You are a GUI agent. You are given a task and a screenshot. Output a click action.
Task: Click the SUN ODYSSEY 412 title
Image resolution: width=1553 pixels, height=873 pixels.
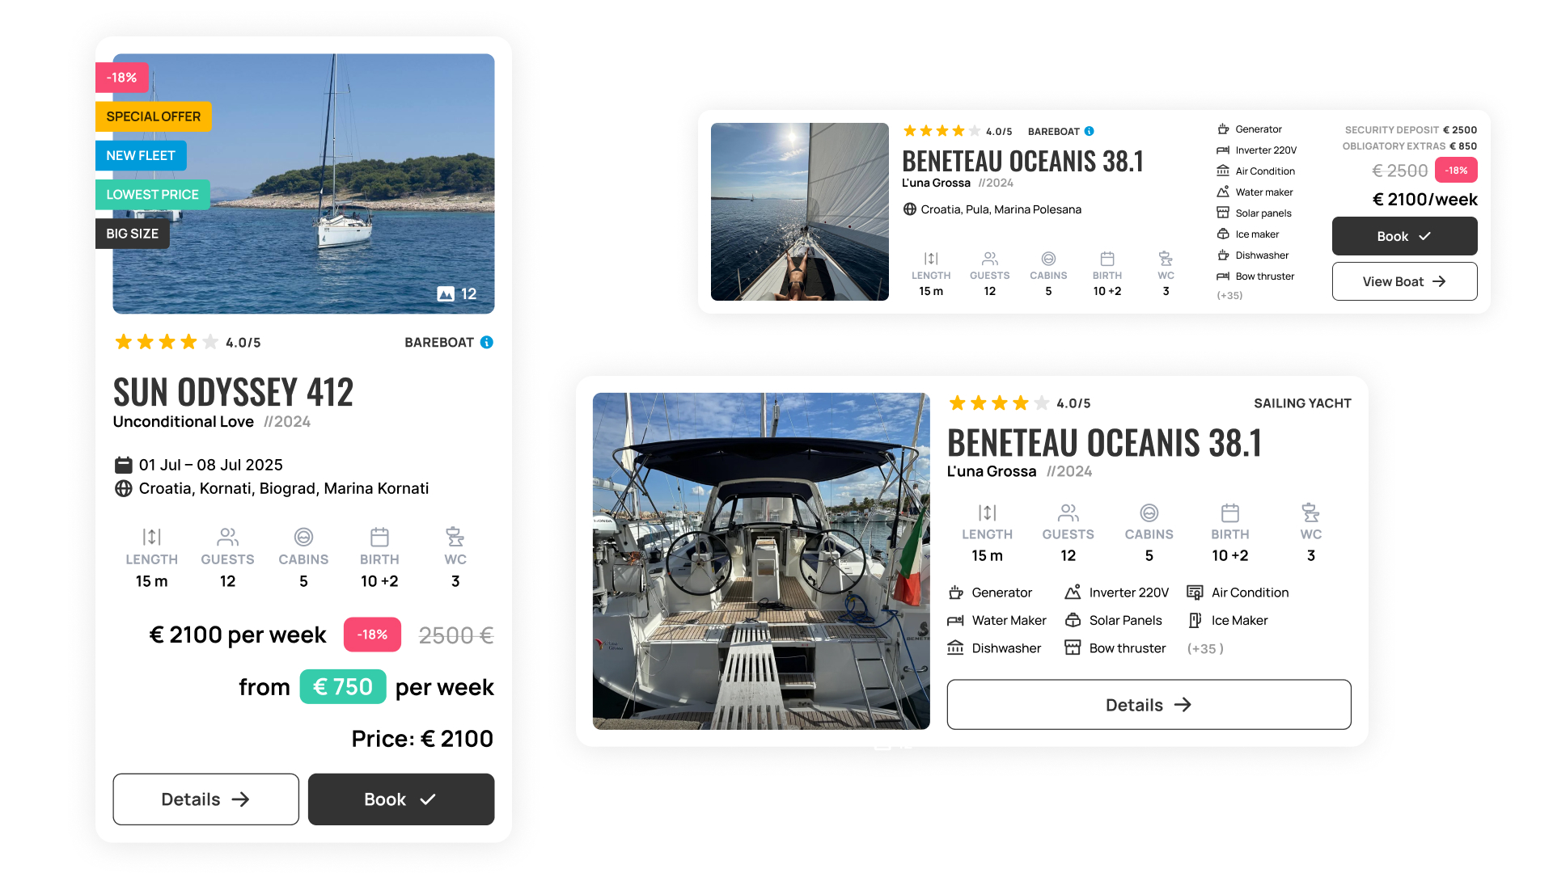[x=233, y=393]
